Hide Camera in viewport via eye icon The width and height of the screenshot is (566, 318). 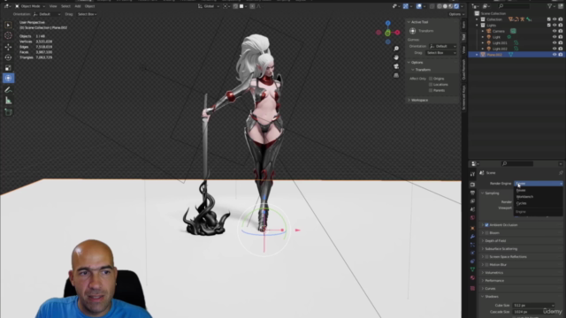(x=555, y=31)
